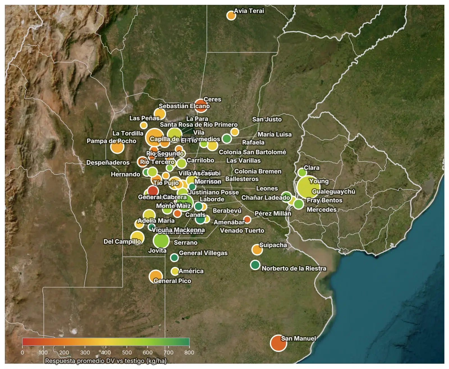Click the 'Colonia San Bartolomé' label

[x=252, y=152]
